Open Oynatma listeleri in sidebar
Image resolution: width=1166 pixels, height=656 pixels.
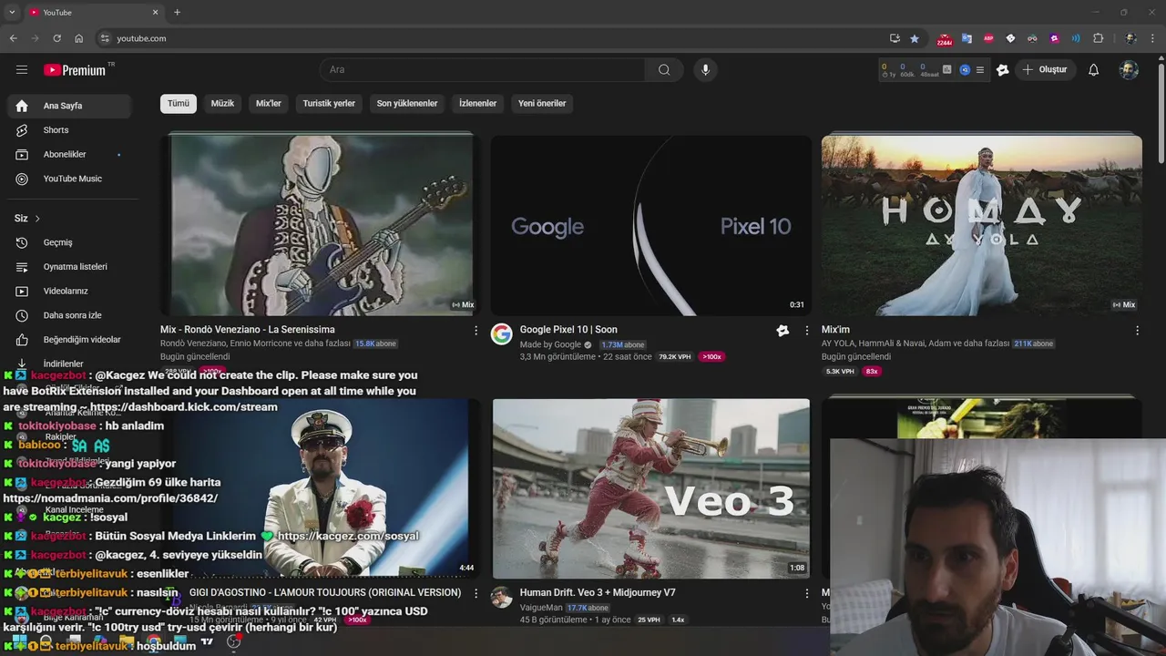point(69,267)
